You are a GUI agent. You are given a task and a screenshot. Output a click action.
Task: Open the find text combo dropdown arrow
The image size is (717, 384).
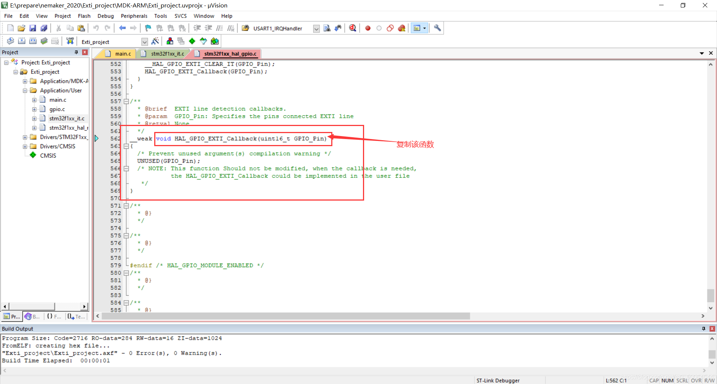click(x=316, y=29)
